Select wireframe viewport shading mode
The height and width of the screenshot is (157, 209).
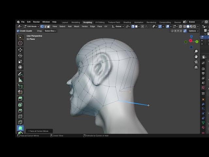(x=185, y=26)
